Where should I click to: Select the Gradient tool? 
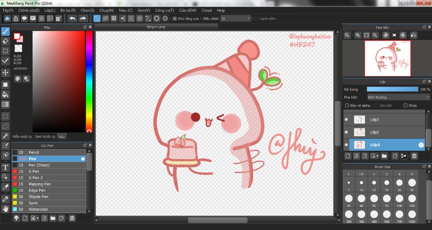pyautogui.click(x=5, y=104)
